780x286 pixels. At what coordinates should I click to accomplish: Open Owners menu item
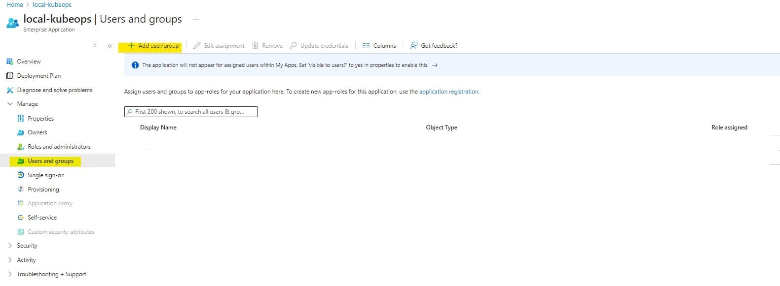37,132
